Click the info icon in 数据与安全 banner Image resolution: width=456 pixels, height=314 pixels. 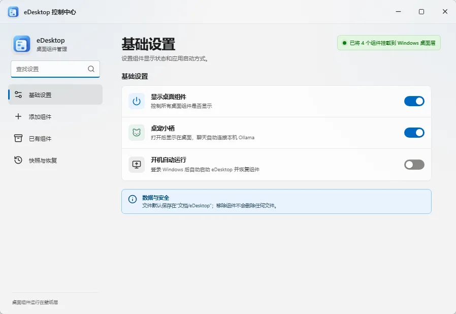[133, 199]
